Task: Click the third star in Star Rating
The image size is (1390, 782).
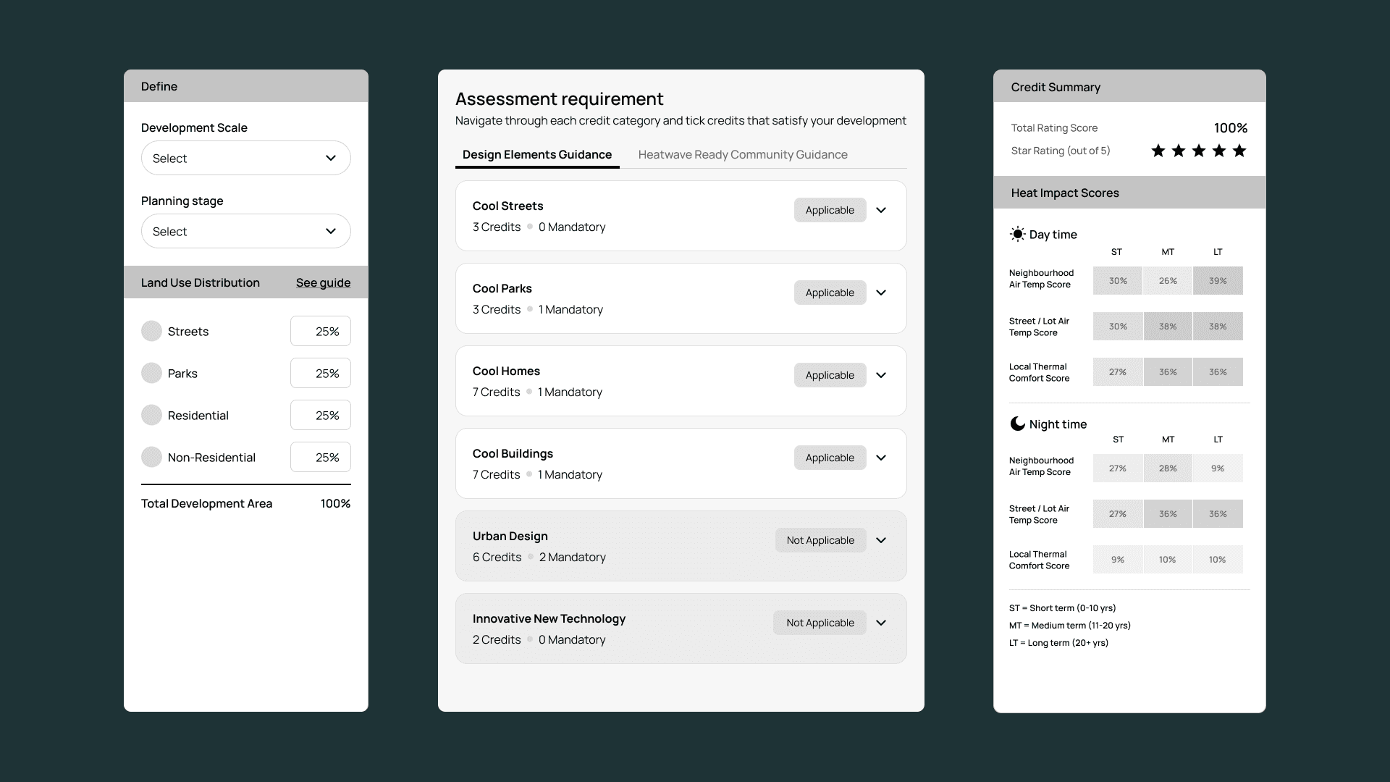Action: pos(1199,151)
